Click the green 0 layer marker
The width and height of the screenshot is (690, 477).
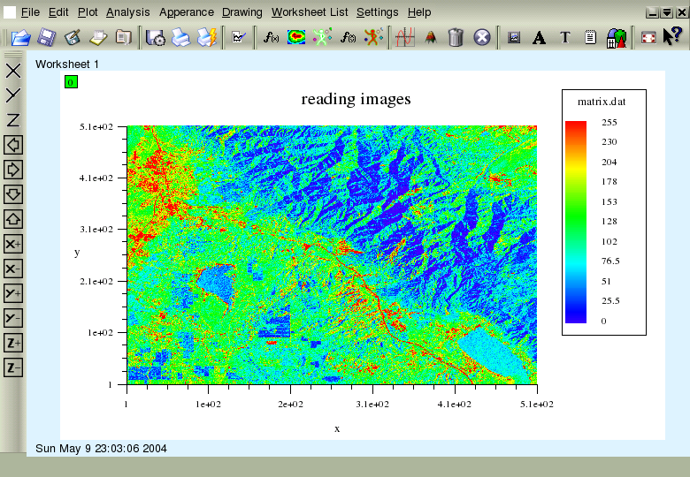71,82
